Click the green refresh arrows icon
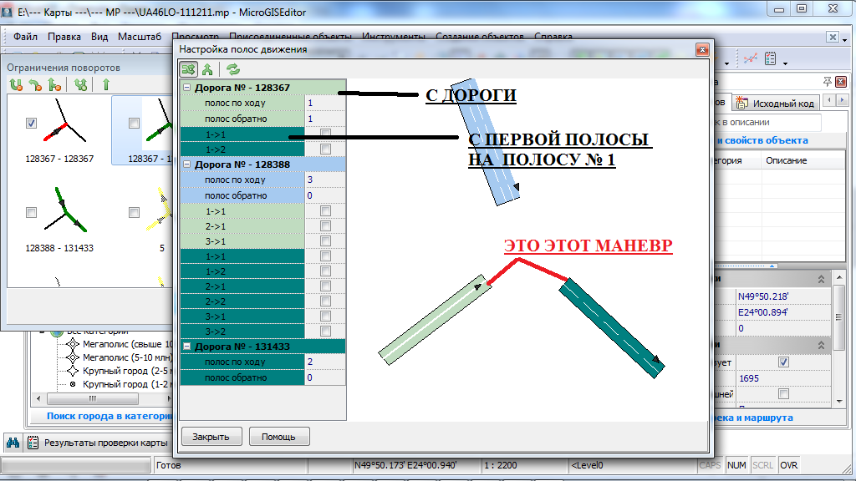The image size is (856, 481). [x=233, y=69]
